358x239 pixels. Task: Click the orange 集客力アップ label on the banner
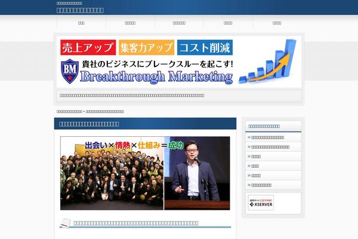click(x=146, y=47)
